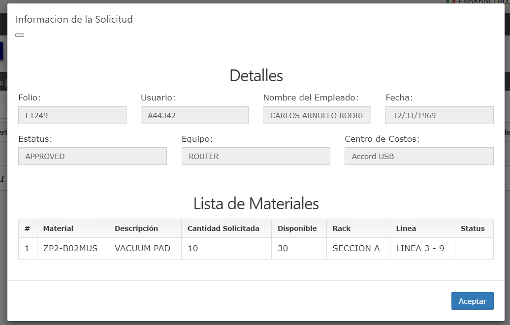Click the Material column header
This screenshot has height=325, width=510.
58,228
